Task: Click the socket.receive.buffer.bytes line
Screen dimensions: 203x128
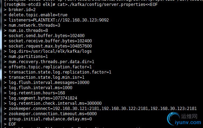Action: pos(50,41)
